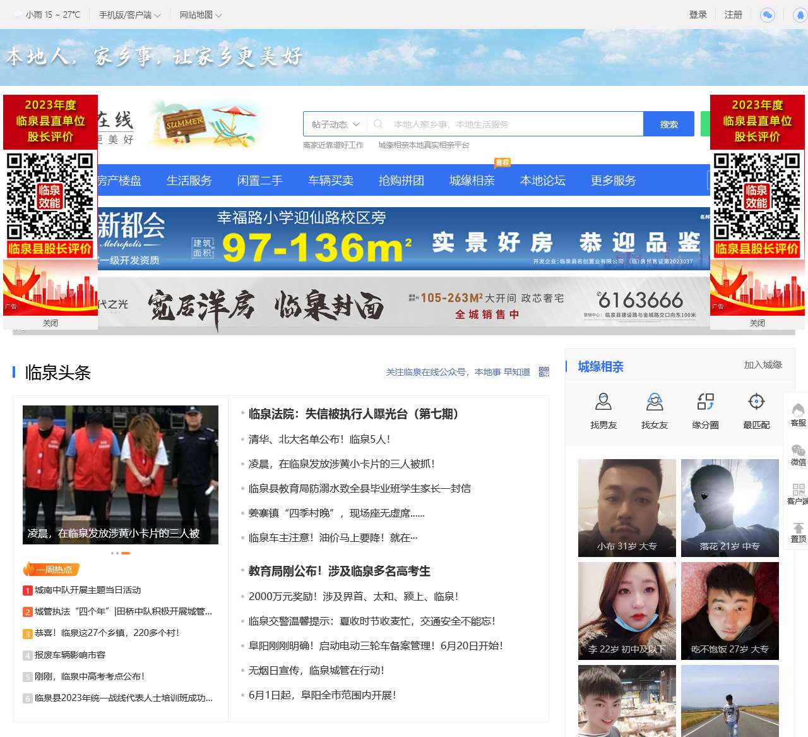Open profile thumbnail of 小布 31岁
The width and height of the screenshot is (808, 737).
627,508
